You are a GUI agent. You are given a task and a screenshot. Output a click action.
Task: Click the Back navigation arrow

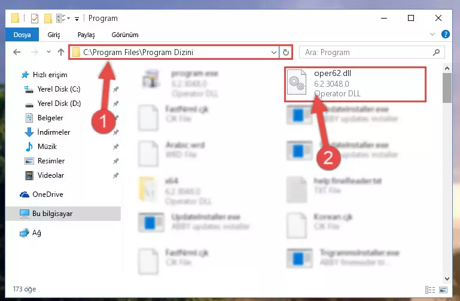coord(17,52)
